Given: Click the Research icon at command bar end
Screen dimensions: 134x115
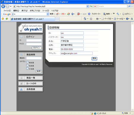Looking at the screenshot, I should [x=132, y=19].
